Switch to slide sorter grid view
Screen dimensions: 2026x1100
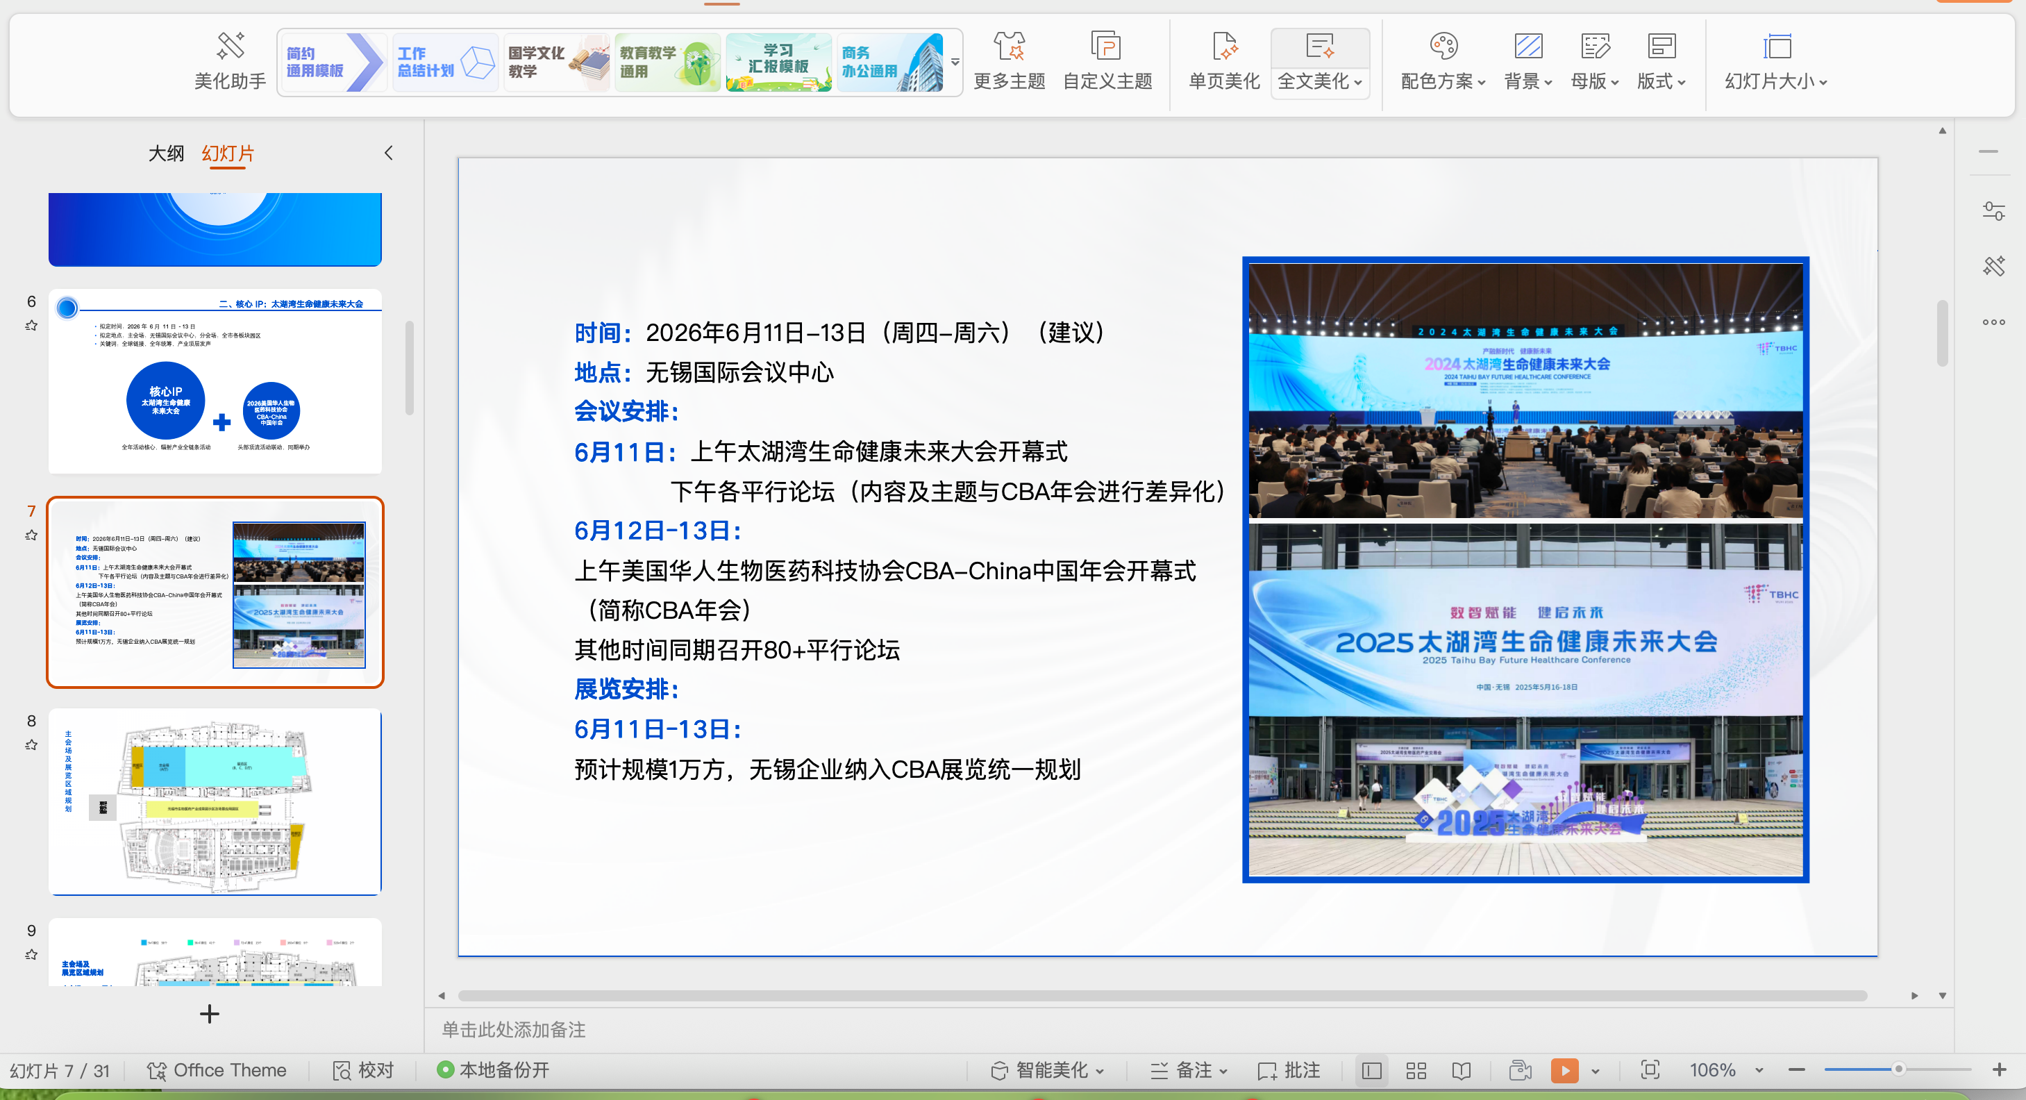[x=1416, y=1070]
